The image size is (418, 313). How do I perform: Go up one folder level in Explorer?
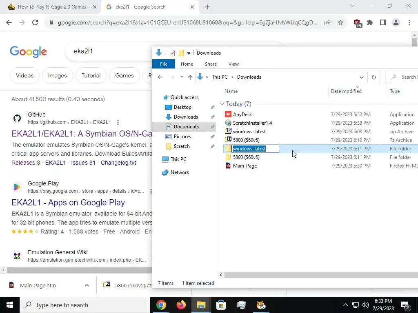coord(190,77)
